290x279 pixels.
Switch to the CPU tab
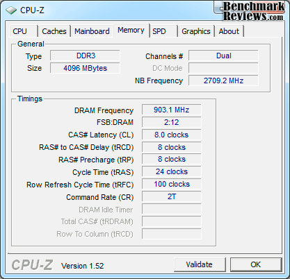pyautogui.click(x=23, y=31)
